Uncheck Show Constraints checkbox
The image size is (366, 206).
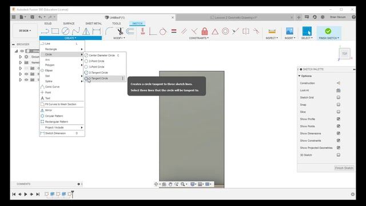(339, 140)
